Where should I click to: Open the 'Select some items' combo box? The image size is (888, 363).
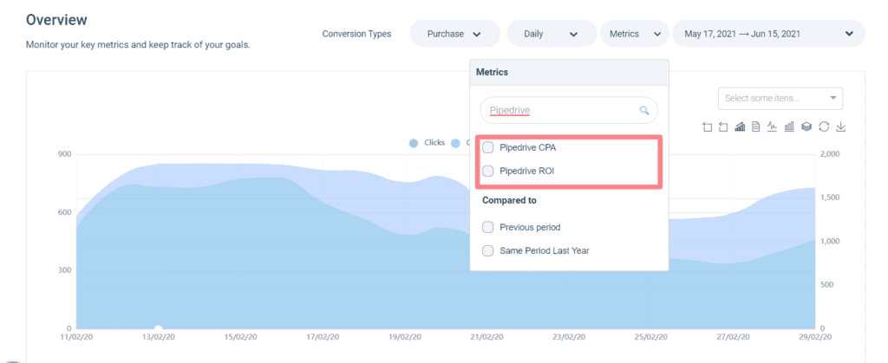[780, 98]
